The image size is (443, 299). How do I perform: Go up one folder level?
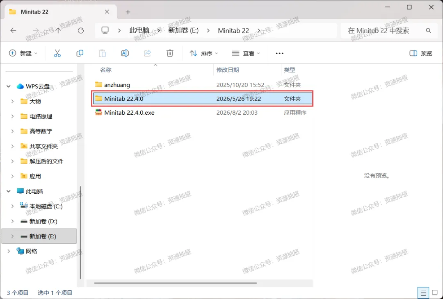(x=58, y=30)
